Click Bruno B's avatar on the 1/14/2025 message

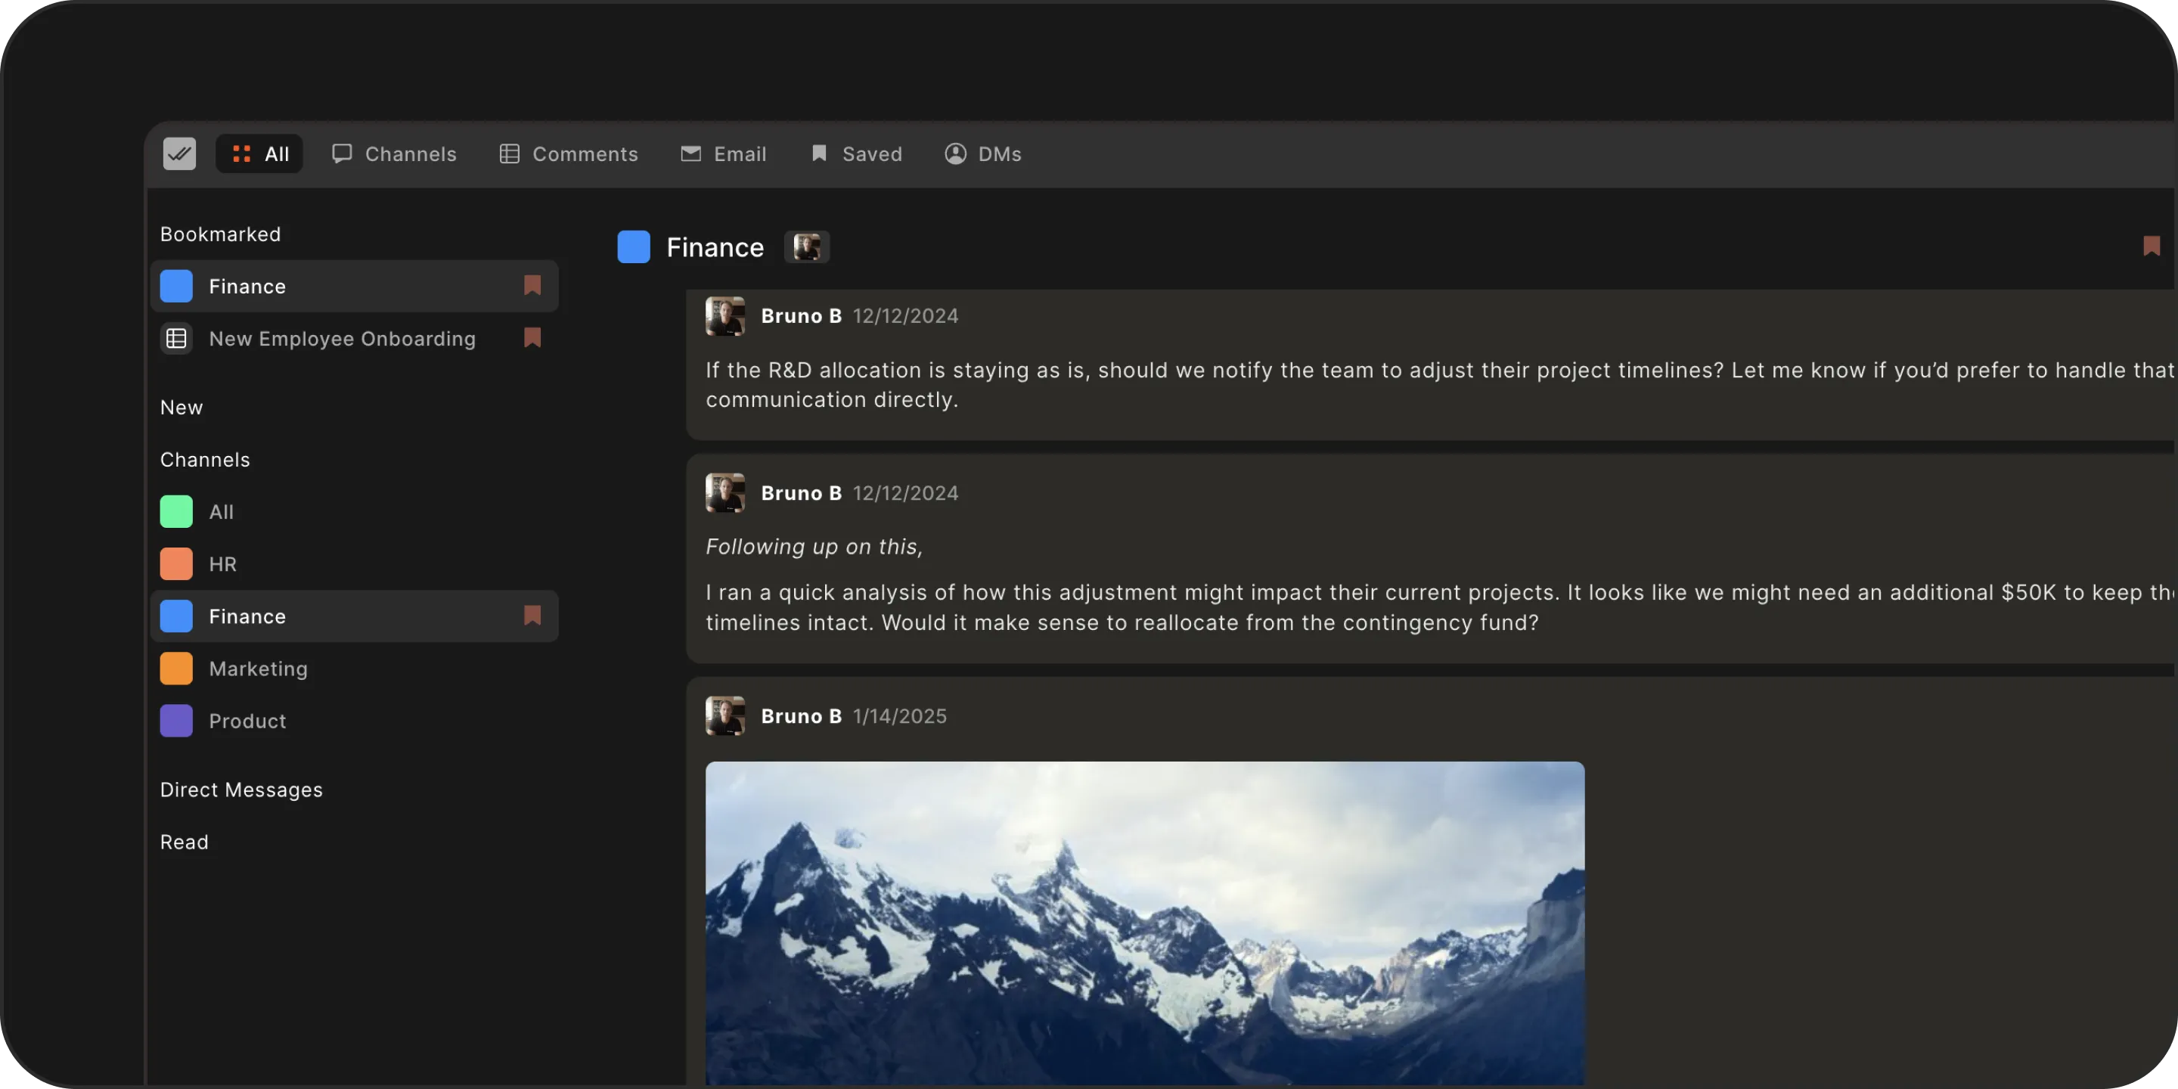tap(724, 716)
